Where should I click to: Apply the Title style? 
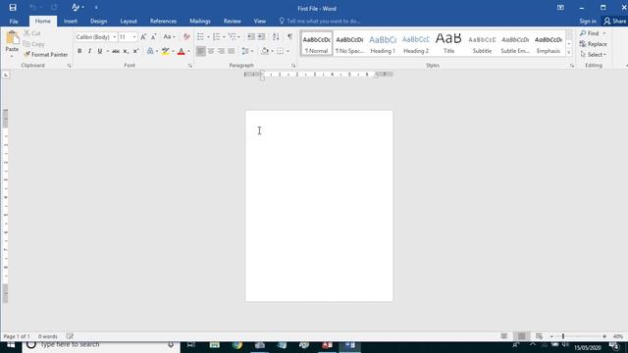[448, 43]
